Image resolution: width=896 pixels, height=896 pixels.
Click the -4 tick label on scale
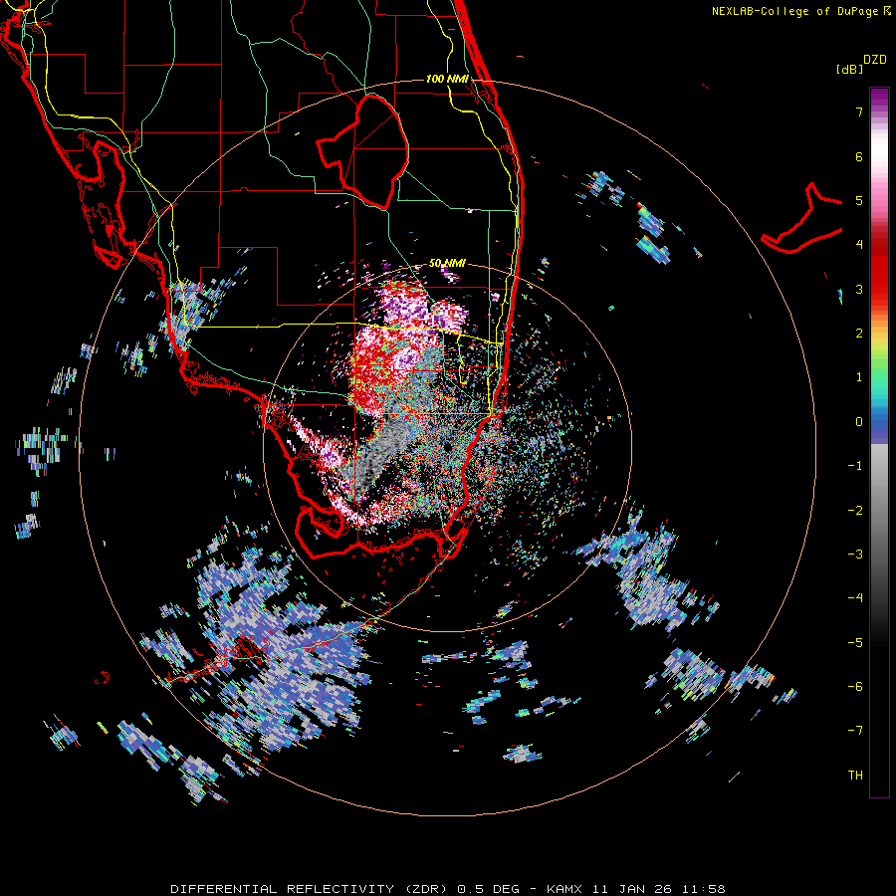[855, 598]
